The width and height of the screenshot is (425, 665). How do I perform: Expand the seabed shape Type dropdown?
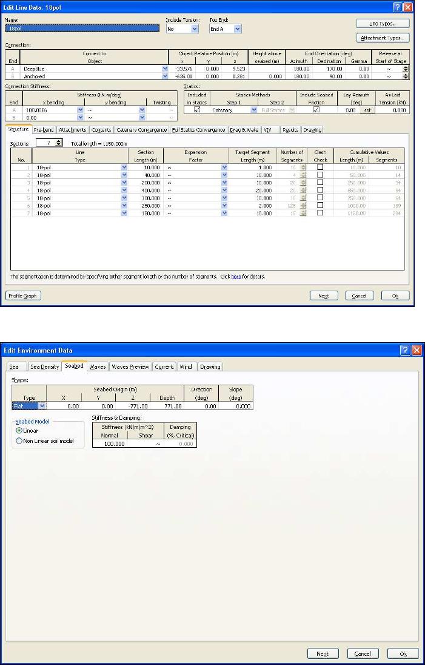coord(42,406)
